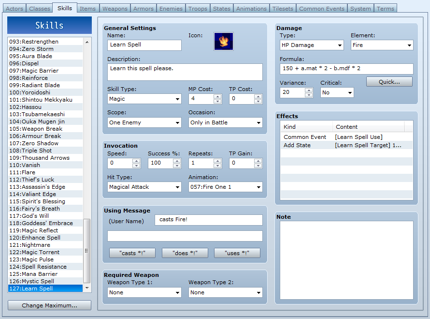This screenshot has height=319, width=430.
Task: Click the Formula input field
Action: [346, 69]
